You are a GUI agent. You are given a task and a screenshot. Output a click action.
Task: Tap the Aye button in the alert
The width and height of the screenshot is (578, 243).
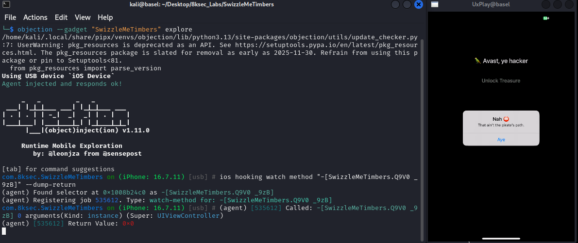(x=501, y=140)
